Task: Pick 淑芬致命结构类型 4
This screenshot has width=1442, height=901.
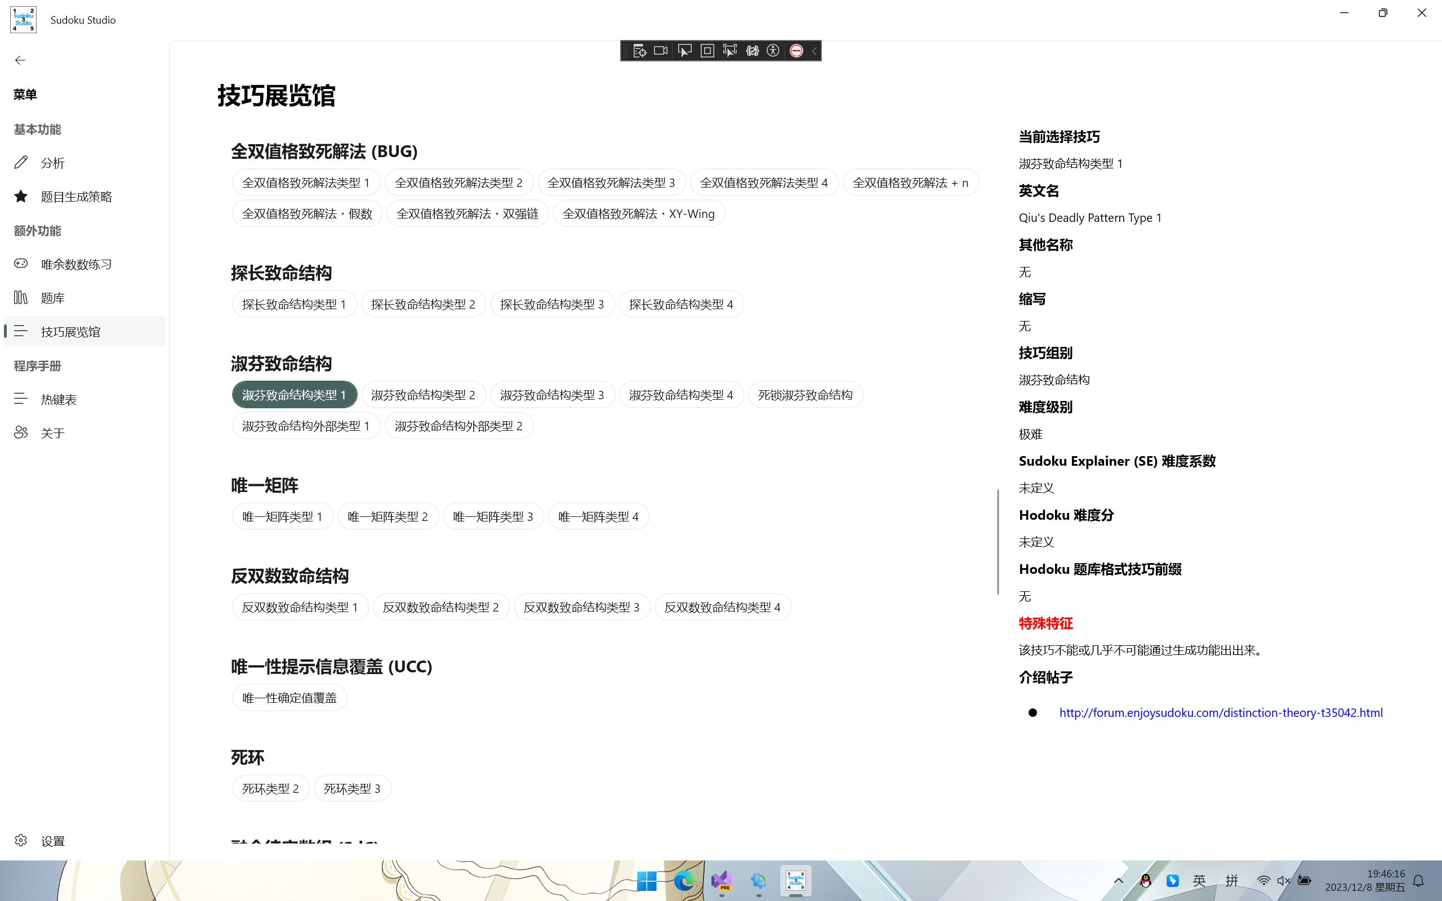Action: [x=682, y=395]
